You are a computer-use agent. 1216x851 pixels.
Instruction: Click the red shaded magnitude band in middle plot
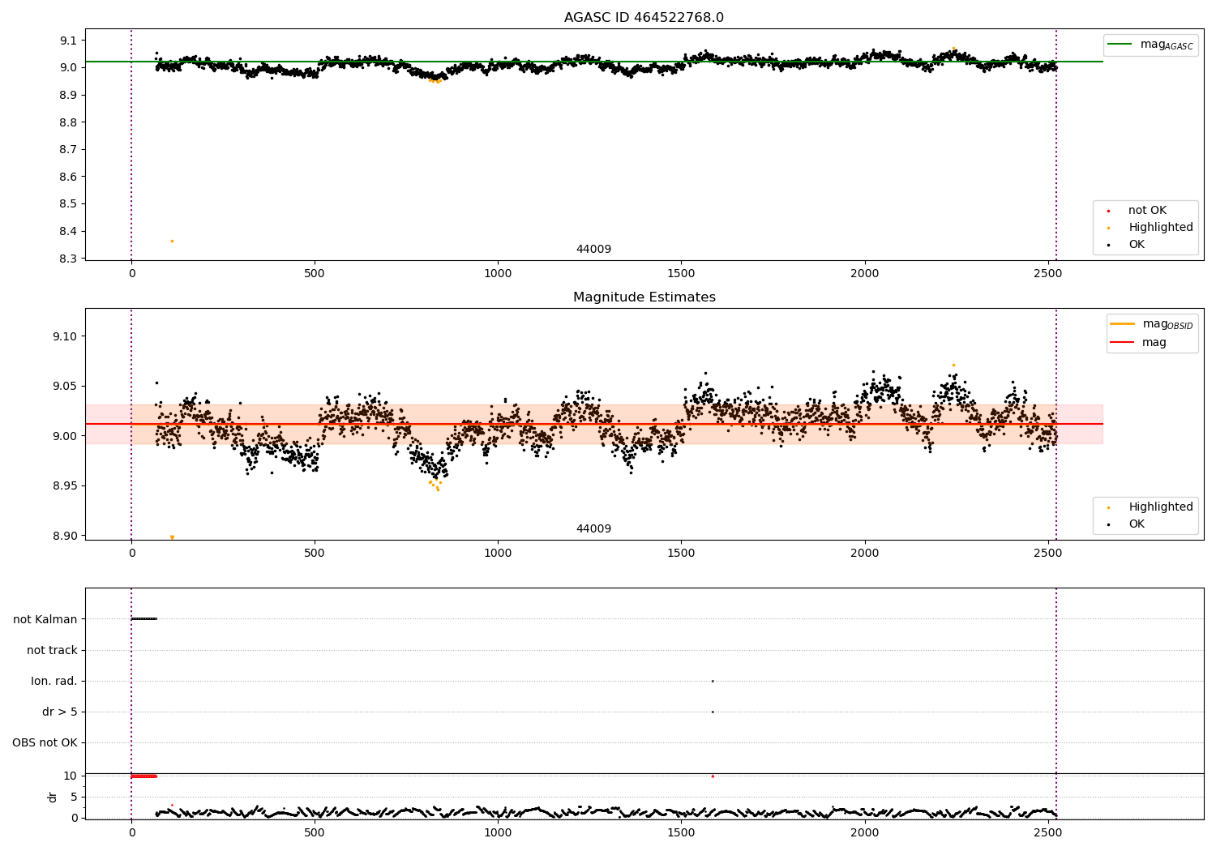tap(593, 424)
